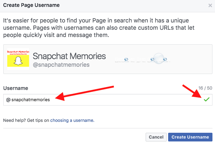This screenshot has height=144, width=215.
Task: Click the @ symbol prefix in username field
Action: pyautogui.click(x=8, y=100)
